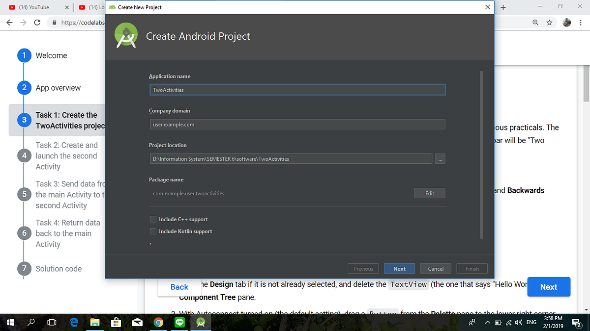Click Next in the Create Android Project dialog

[x=399, y=268]
